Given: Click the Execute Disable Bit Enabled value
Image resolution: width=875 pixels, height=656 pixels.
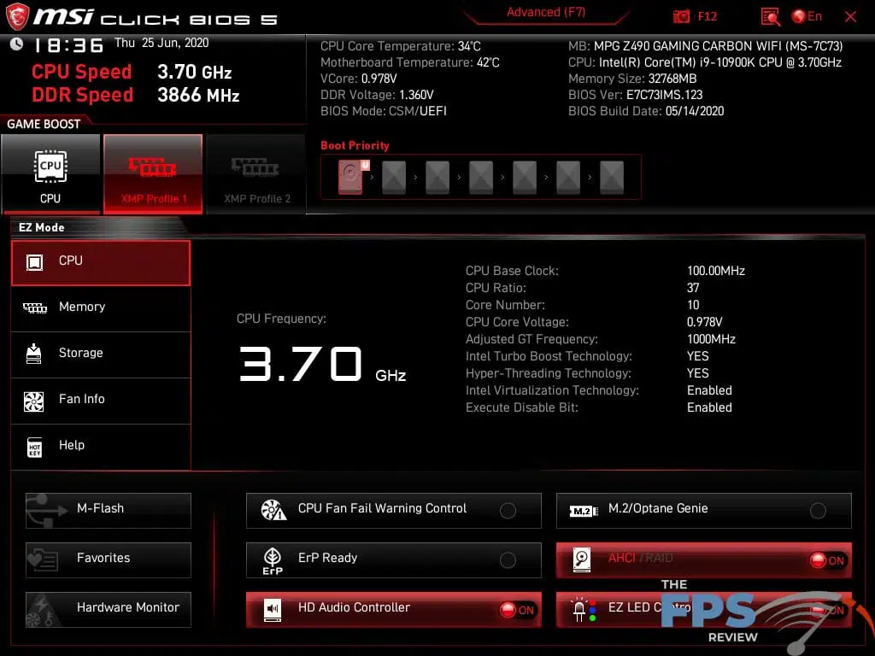Looking at the screenshot, I should pos(709,407).
